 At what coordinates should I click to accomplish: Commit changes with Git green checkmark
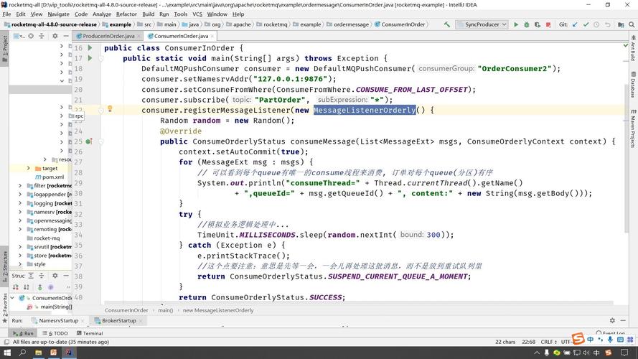point(586,24)
